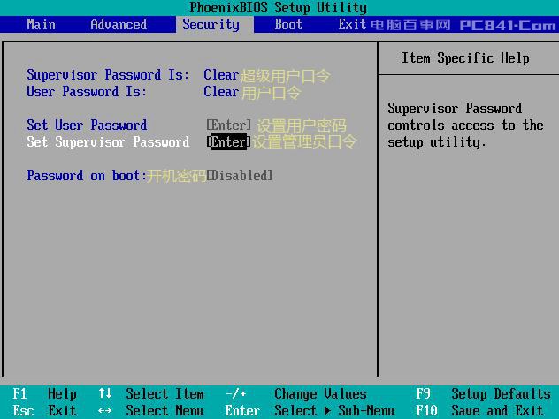
Task: Click the Esc Exit key hint
Action: tap(44, 411)
